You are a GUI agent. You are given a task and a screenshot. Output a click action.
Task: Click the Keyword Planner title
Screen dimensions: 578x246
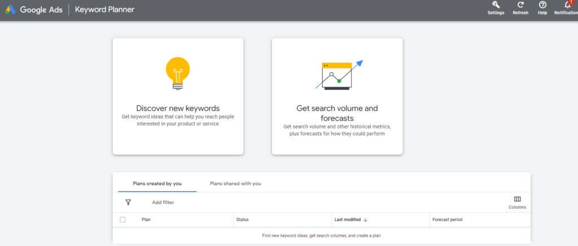pos(104,10)
